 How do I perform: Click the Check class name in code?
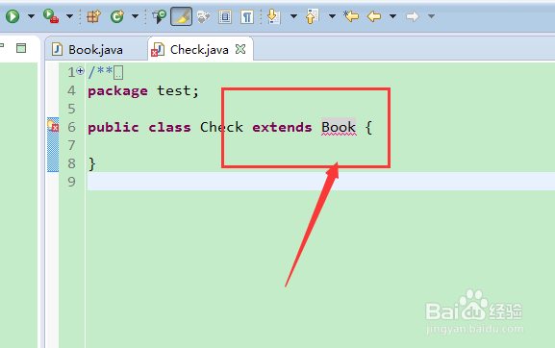221,127
